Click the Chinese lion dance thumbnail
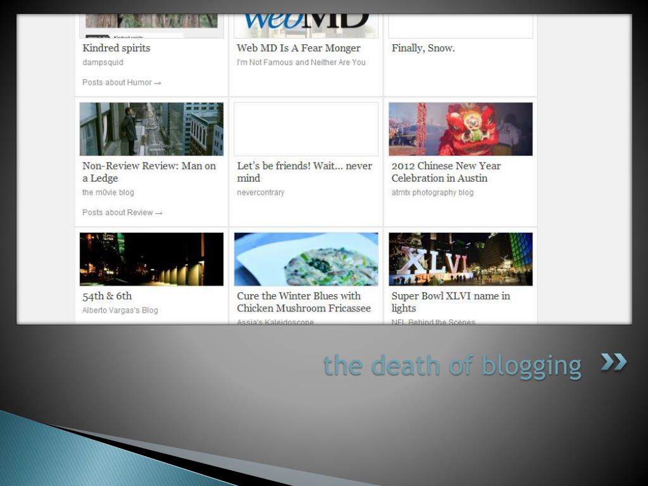The width and height of the screenshot is (648, 486). [461, 129]
